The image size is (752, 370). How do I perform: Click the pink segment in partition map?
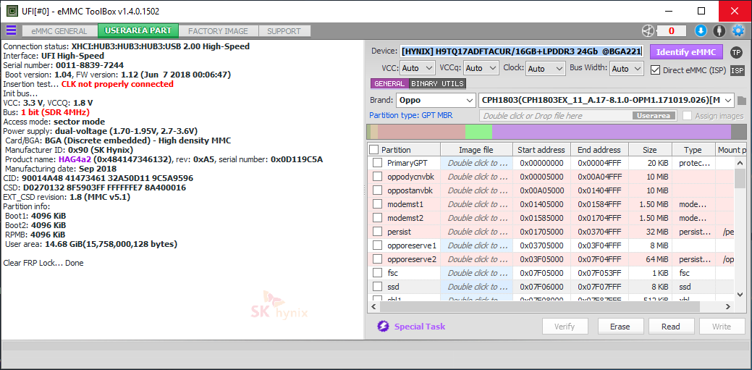click(x=421, y=132)
